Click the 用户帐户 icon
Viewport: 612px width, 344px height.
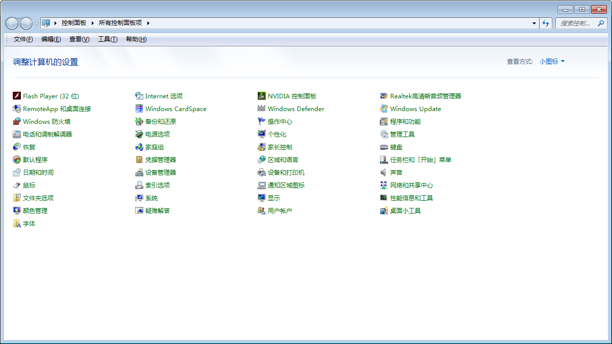[262, 210]
